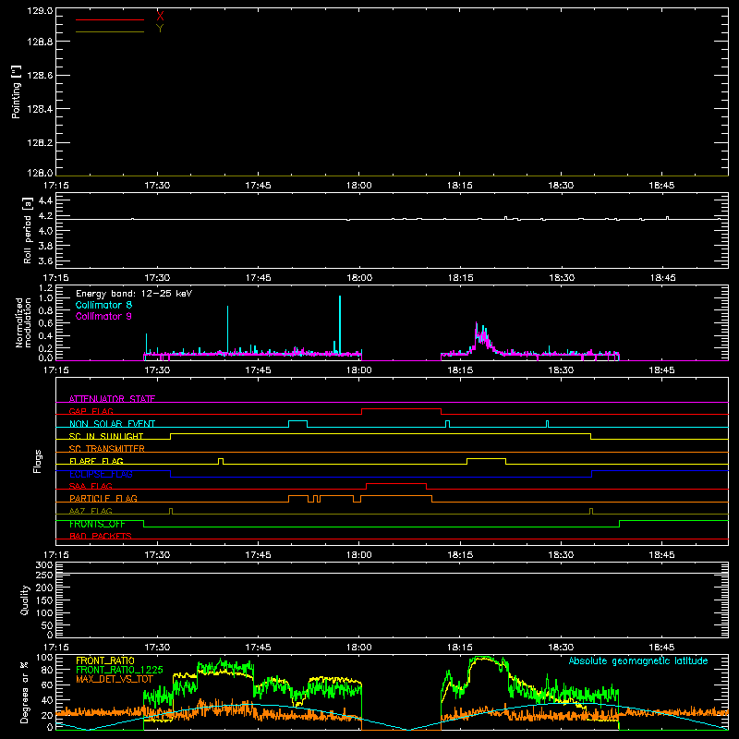This screenshot has height=739, width=739.
Task: Click the olive Y legend line
Action: (110, 31)
